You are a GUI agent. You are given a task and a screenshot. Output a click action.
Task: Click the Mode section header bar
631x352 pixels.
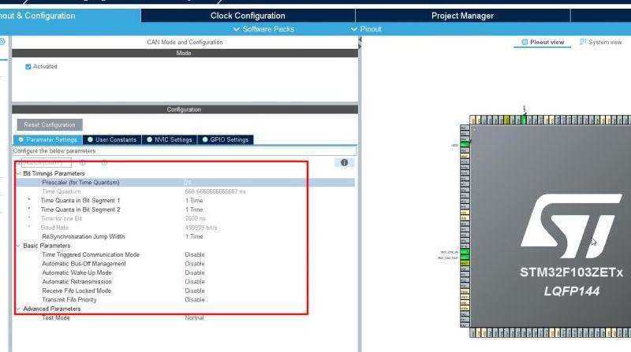(185, 53)
